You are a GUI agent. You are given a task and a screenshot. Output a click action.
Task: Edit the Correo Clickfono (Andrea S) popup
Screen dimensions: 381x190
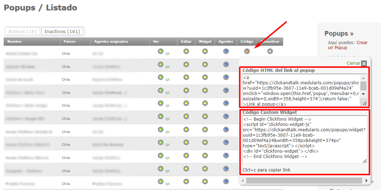186,130
